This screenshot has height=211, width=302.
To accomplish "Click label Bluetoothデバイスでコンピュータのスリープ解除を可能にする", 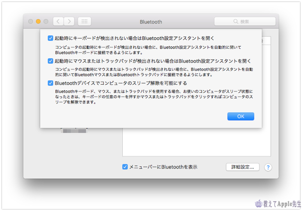I will 121,83.
